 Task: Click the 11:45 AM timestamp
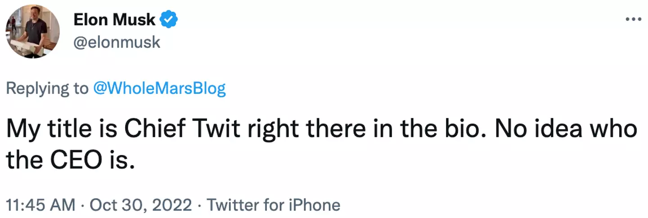point(40,205)
